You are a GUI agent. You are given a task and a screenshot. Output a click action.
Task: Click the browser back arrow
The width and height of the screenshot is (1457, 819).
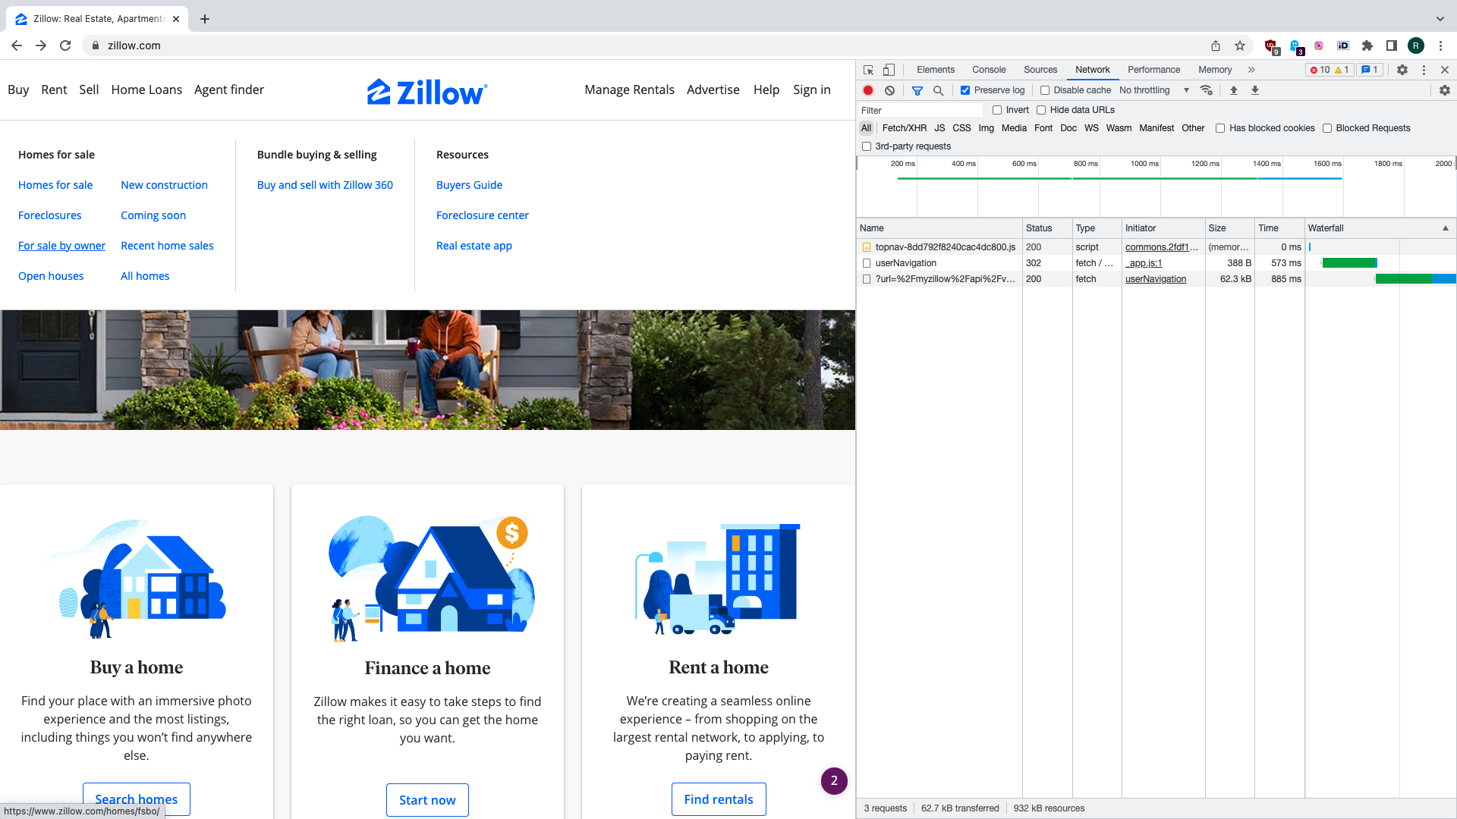tap(17, 45)
